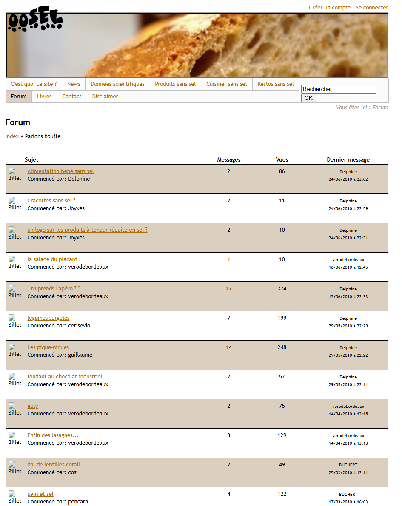The image size is (402, 506).
Task: Open the Contact page
Action: pyautogui.click(x=72, y=97)
